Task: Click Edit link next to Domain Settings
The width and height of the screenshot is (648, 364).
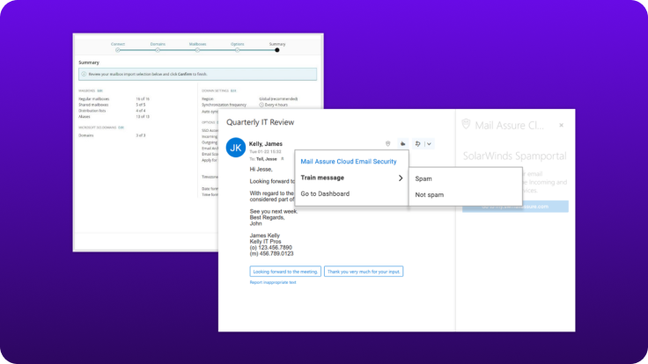Action: click(x=233, y=91)
